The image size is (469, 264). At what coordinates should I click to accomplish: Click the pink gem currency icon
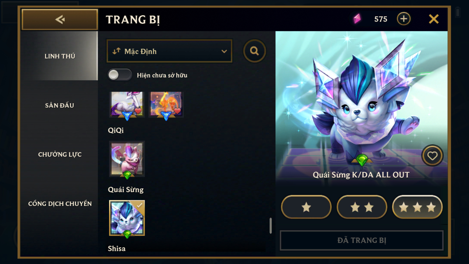(x=357, y=19)
